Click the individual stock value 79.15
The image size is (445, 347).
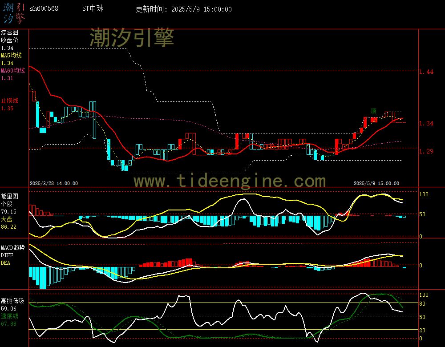click(x=9, y=212)
